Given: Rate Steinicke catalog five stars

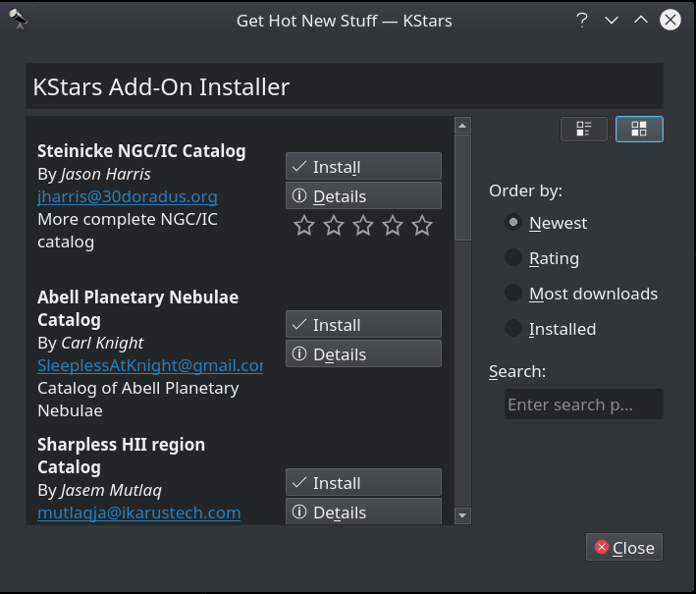Looking at the screenshot, I should click(422, 226).
